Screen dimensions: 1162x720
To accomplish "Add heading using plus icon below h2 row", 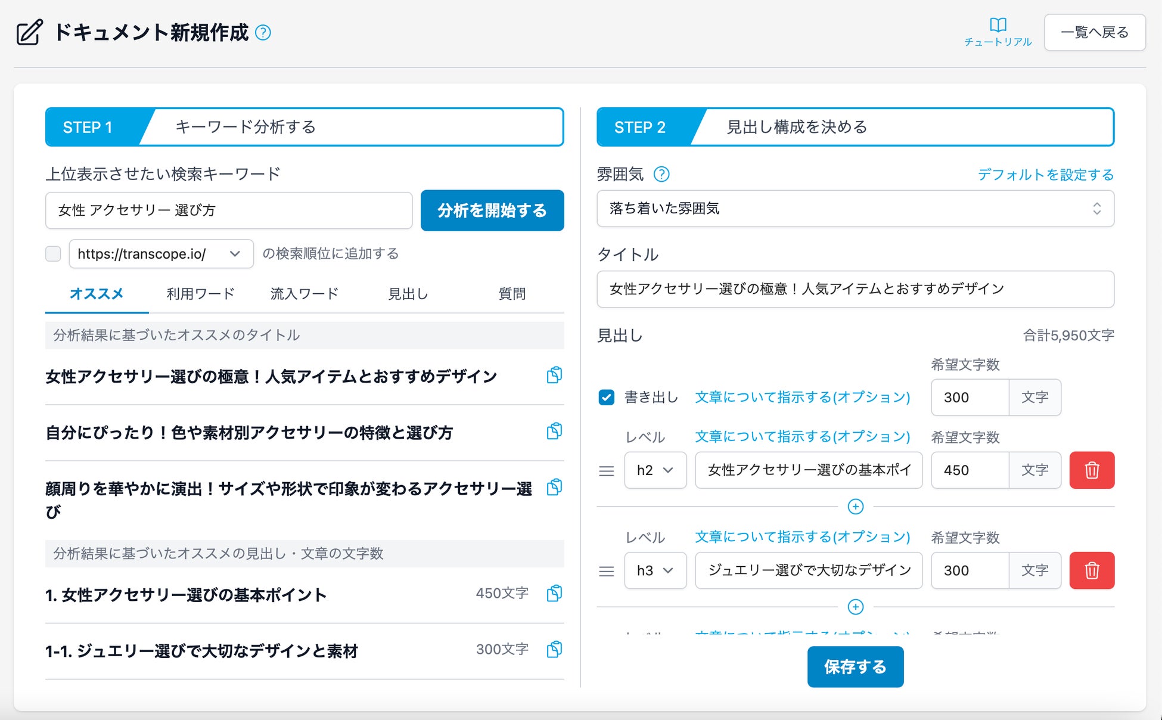I will (x=855, y=507).
